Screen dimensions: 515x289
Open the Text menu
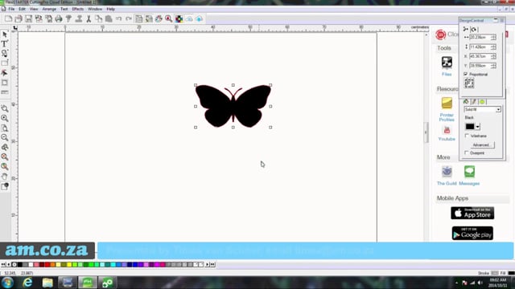pyautogui.click(x=64, y=9)
